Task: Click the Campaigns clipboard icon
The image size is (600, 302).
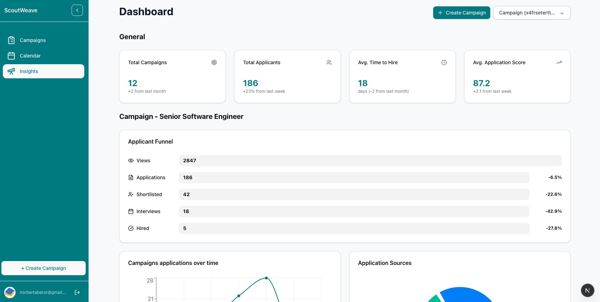Action: click(11, 40)
